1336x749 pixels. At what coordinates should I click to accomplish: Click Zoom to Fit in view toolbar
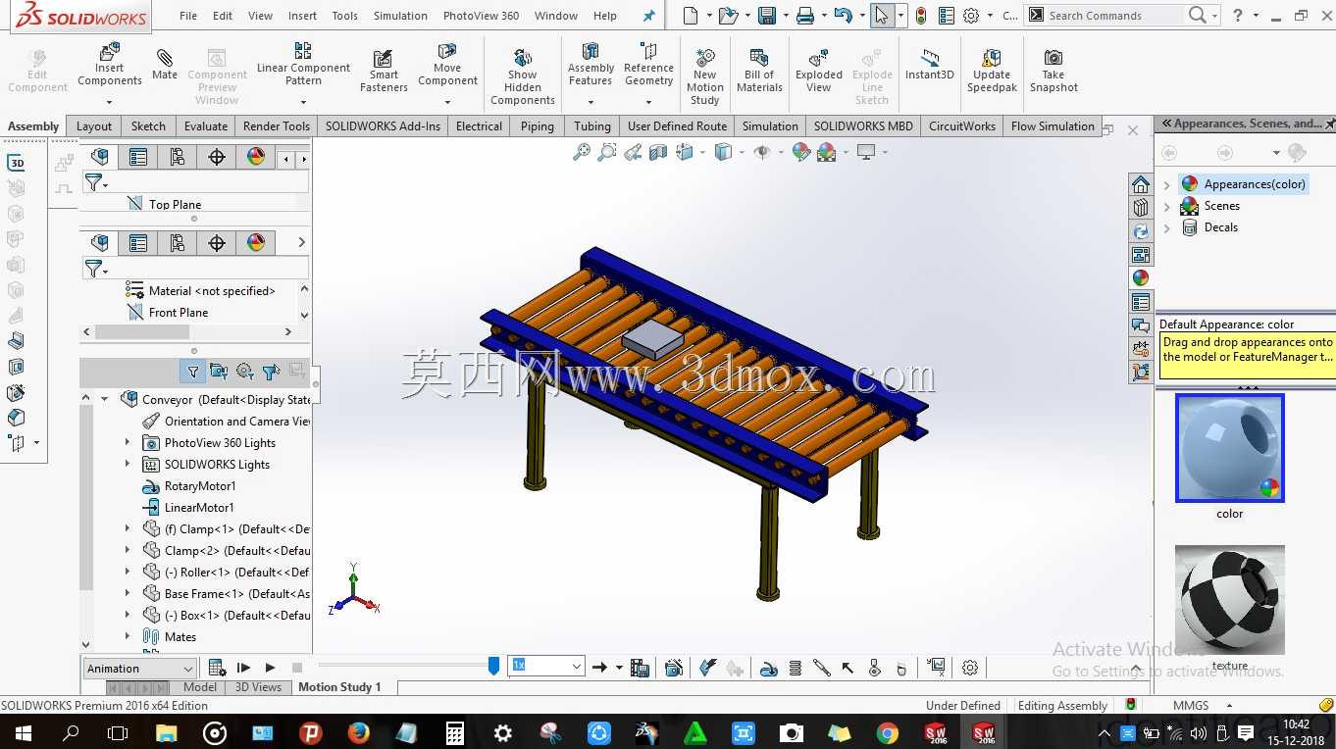coord(582,152)
